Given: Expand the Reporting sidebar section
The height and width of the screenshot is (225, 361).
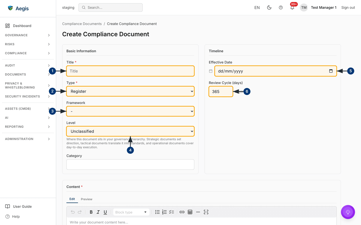Looking at the screenshot, I should click(x=28, y=127).
